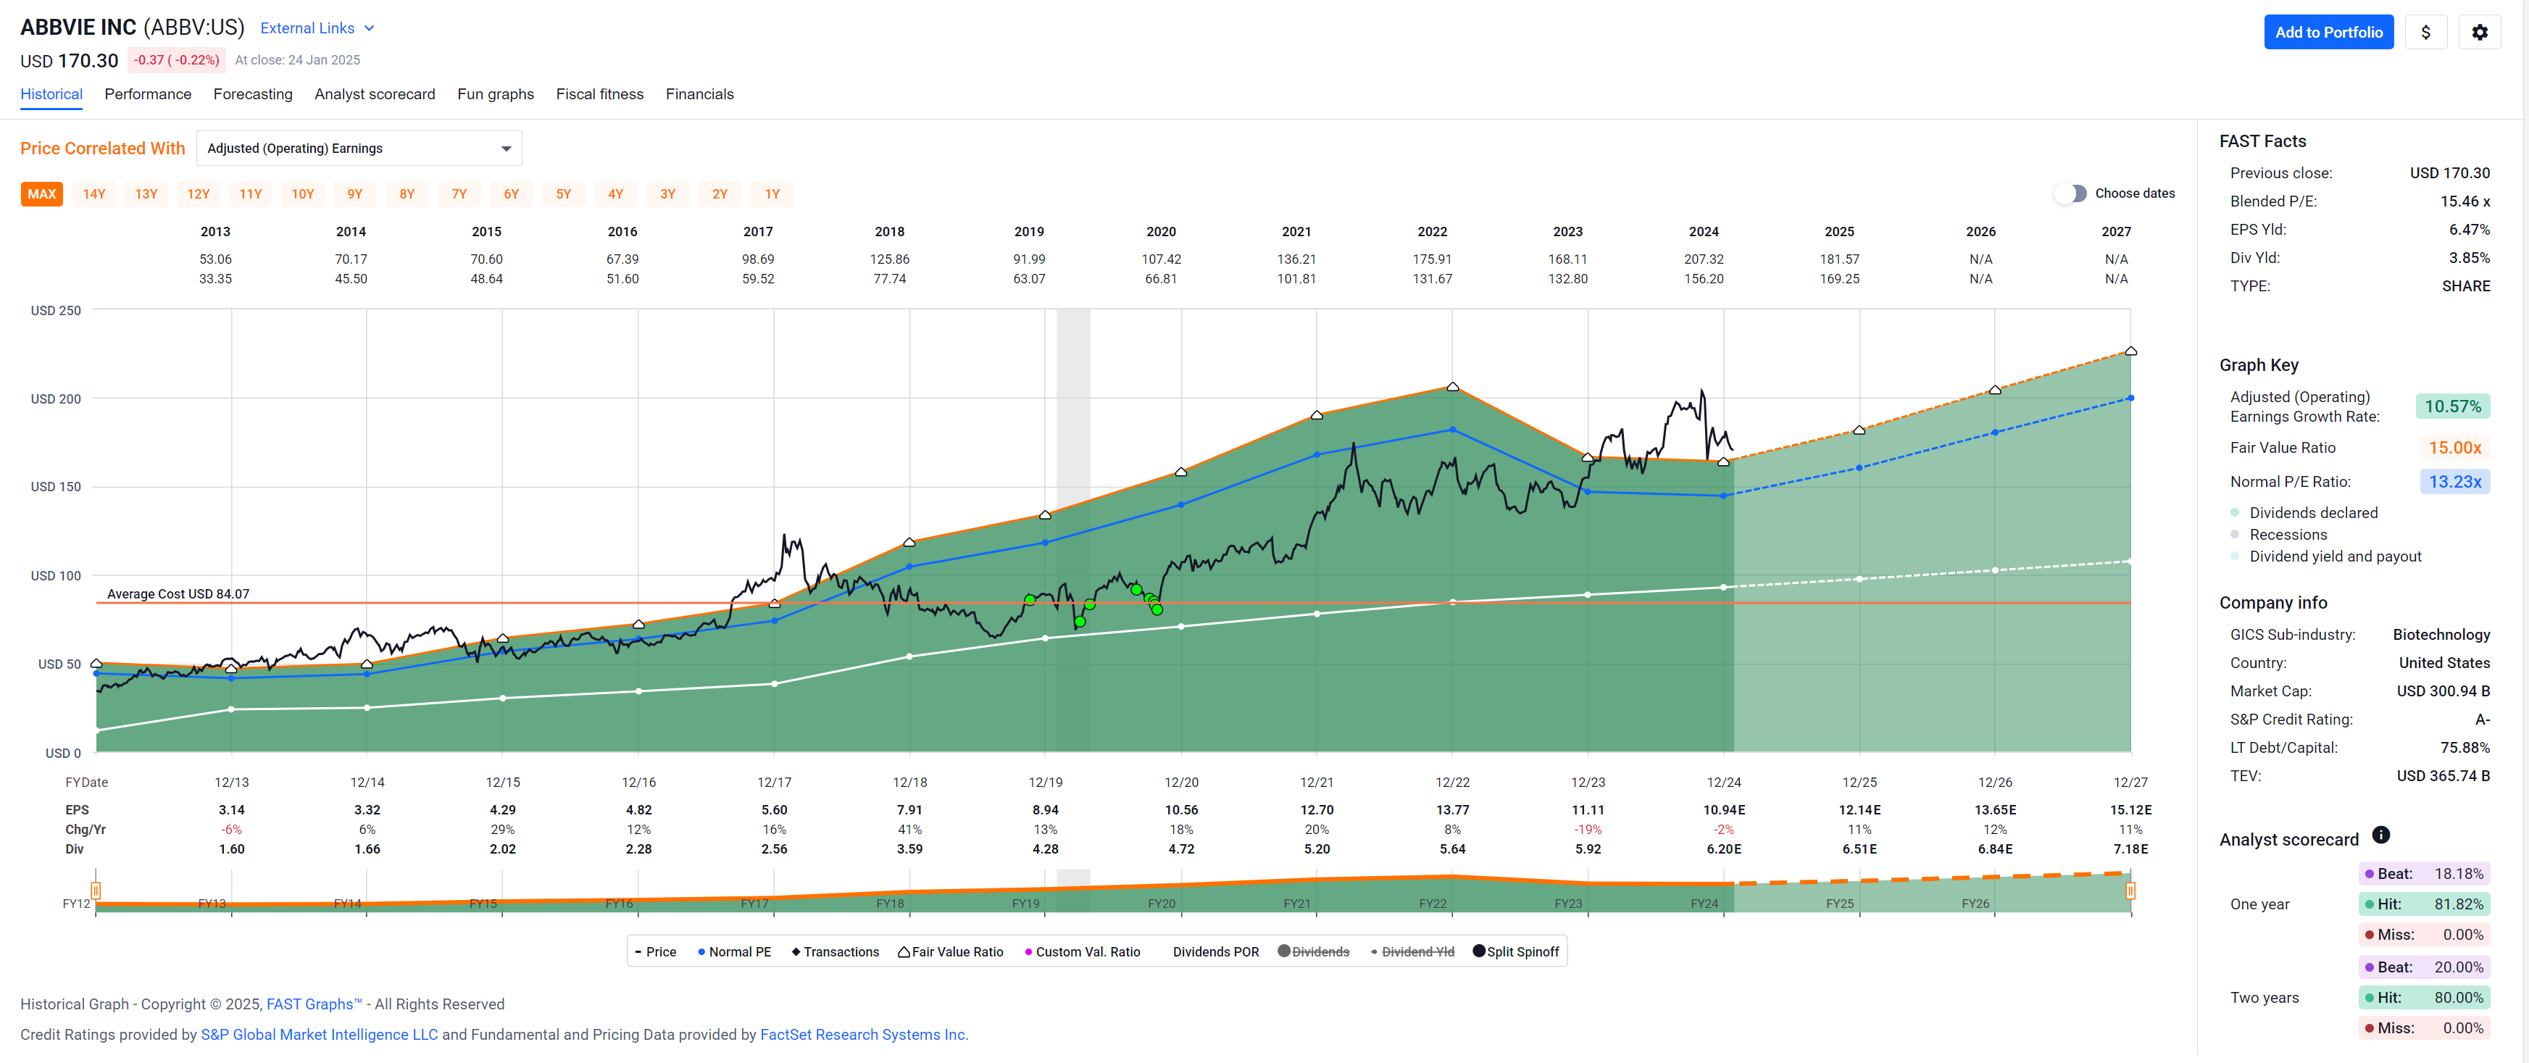
Task: Click the External Links chevron arrow
Action: coord(369,28)
